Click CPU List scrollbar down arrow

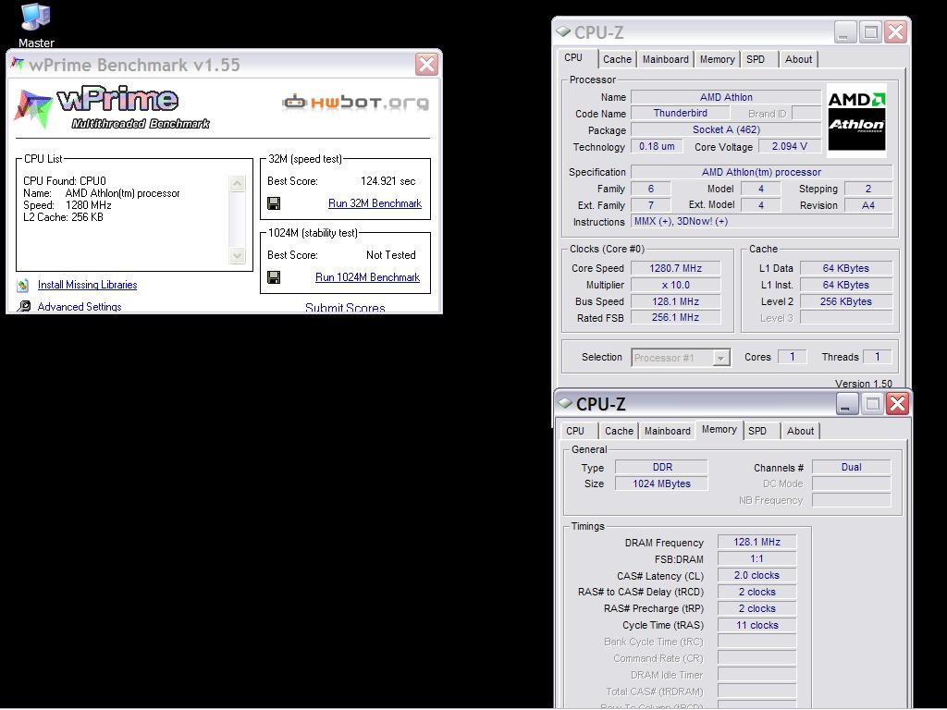[x=238, y=255]
